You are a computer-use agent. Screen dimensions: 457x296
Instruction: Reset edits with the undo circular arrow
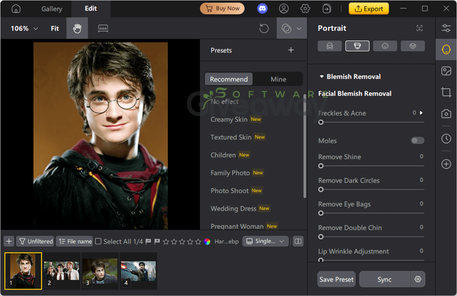264,28
